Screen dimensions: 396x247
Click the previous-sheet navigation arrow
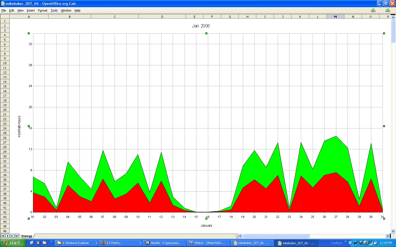tap(7, 236)
